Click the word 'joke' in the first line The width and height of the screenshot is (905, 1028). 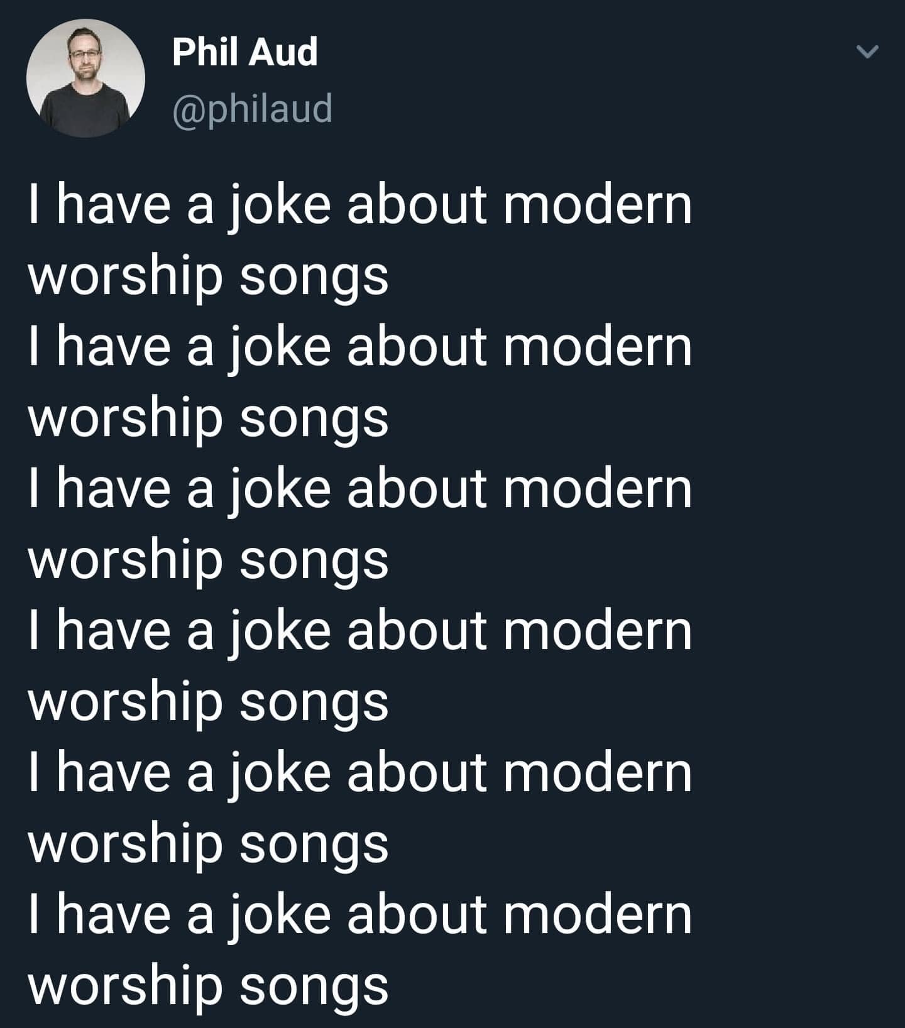(278, 209)
